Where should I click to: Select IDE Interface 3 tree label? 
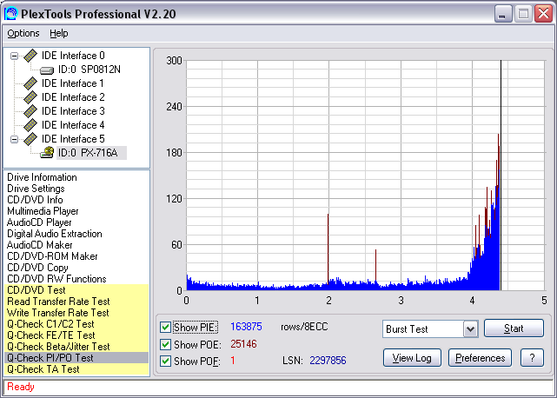click(x=73, y=111)
